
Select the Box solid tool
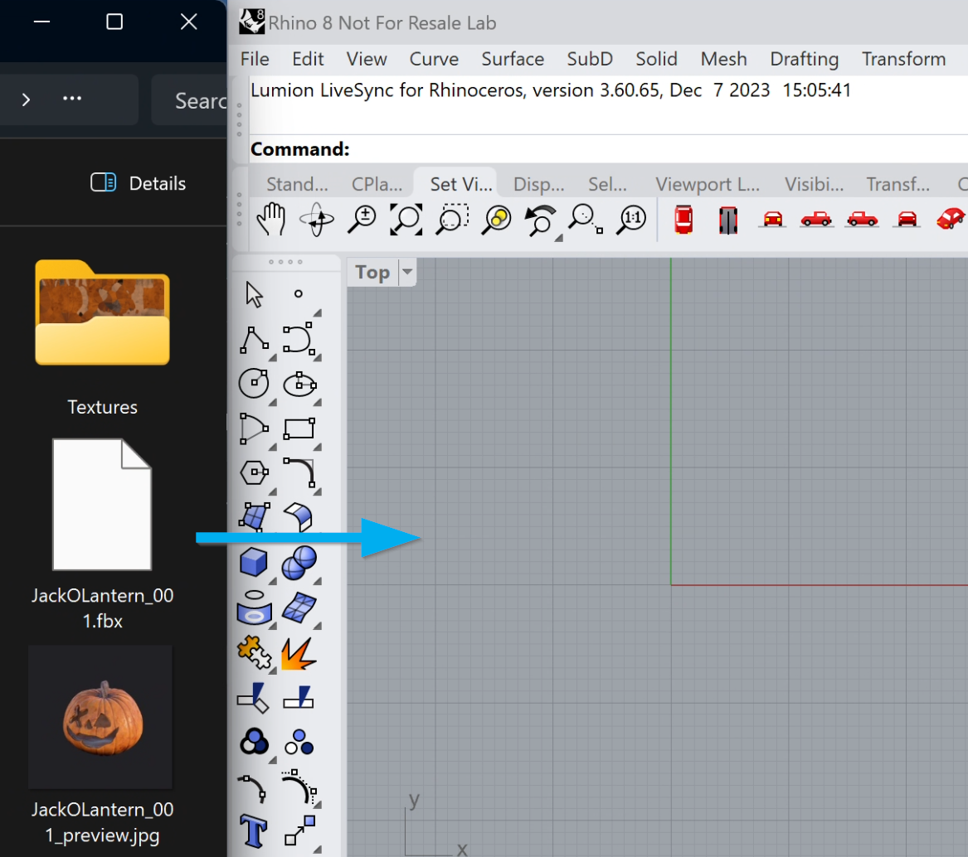(254, 563)
